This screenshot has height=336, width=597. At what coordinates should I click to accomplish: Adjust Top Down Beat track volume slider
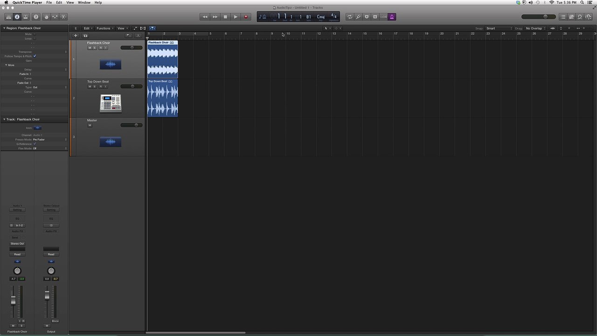click(132, 86)
